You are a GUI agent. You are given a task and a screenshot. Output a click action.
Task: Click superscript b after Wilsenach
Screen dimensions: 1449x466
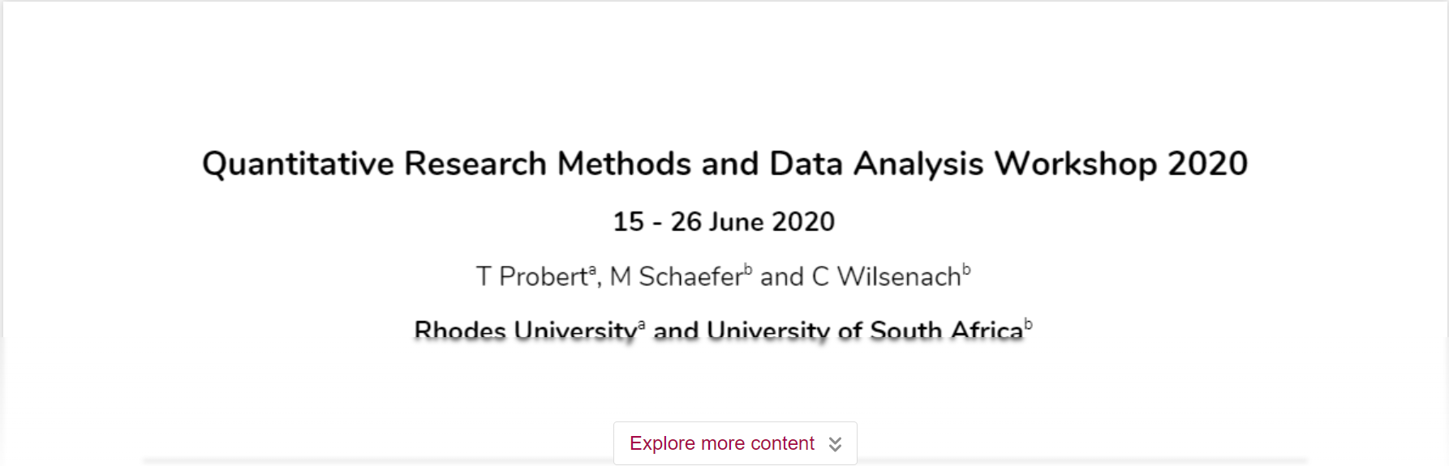point(966,270)
